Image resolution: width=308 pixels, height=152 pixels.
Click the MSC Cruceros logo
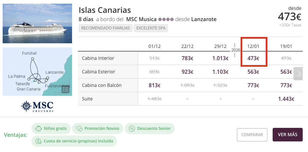pyautogui.click(x=37, y=106)
